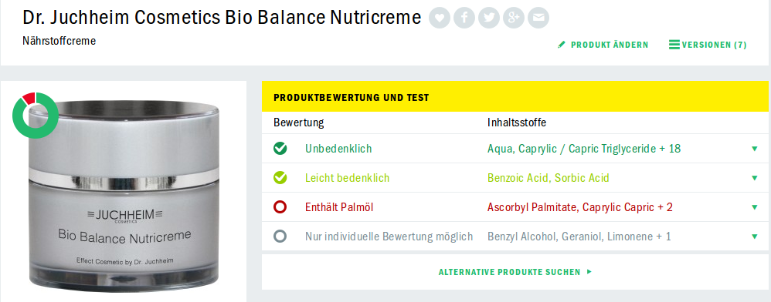Expand the Leicht bedenklich ingredients arrow

point(755,178)
